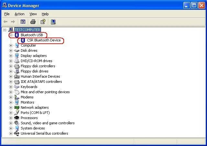This screenshot has width=207, height=146.
Task: Click the Modems category icon
Action: pos(16,97)
